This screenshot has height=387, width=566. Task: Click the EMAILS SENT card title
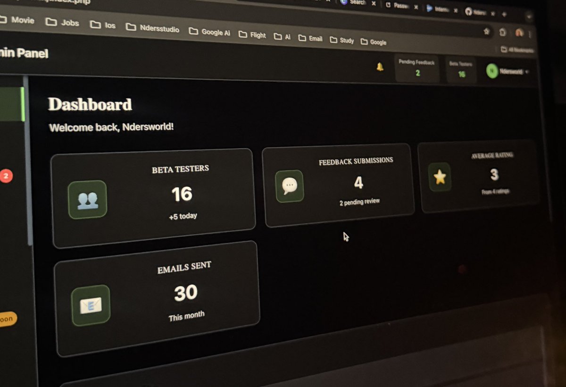pos(184,268)
